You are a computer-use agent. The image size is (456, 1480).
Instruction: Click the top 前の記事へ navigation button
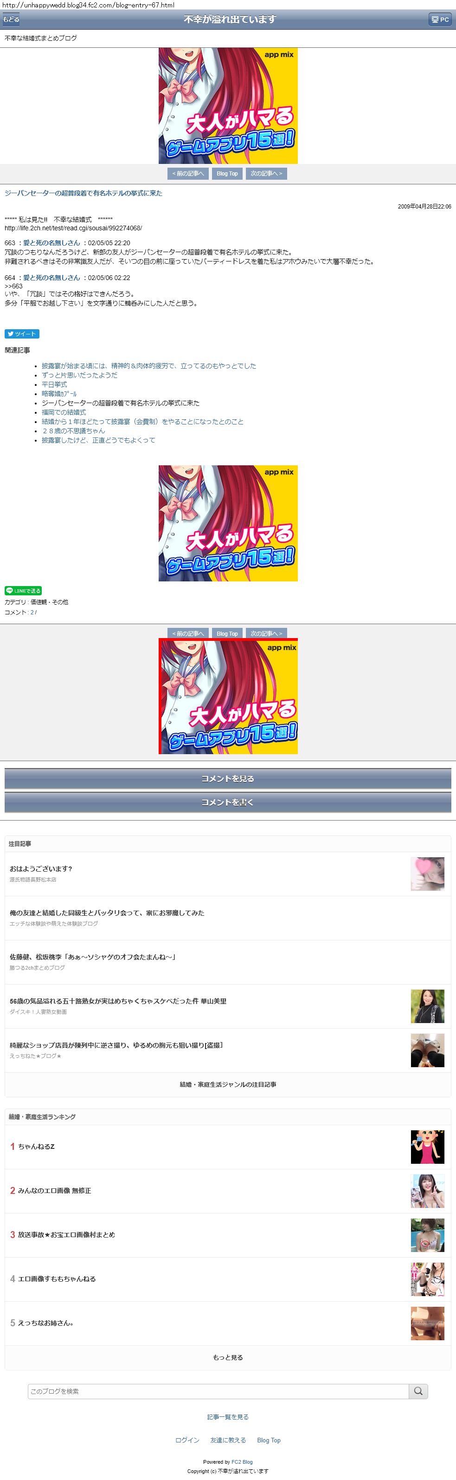(188, 174)
